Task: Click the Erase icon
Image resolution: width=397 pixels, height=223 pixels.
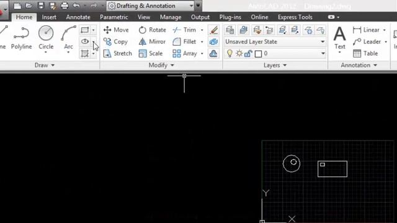Action: pos(213,30)
